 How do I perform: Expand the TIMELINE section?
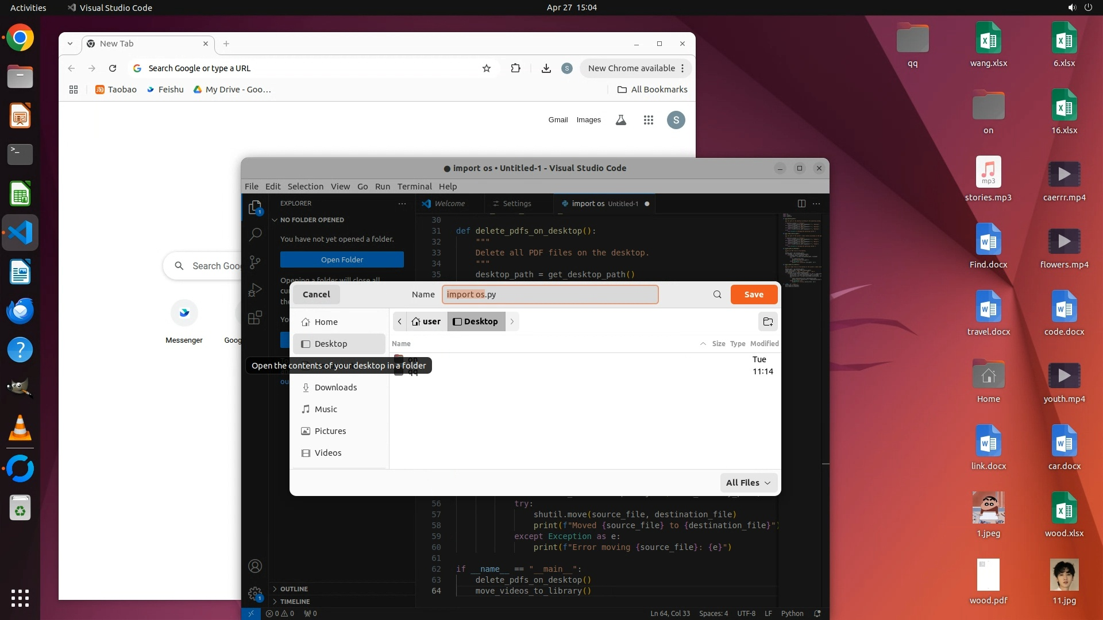click(x=295, y=602)
